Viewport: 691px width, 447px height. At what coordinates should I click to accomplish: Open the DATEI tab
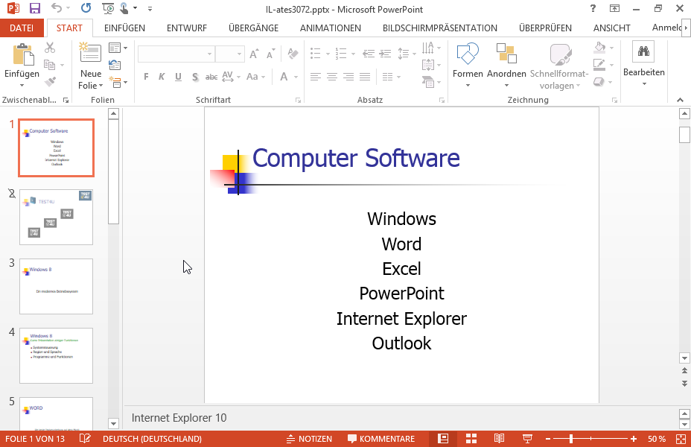click(22, 28)
